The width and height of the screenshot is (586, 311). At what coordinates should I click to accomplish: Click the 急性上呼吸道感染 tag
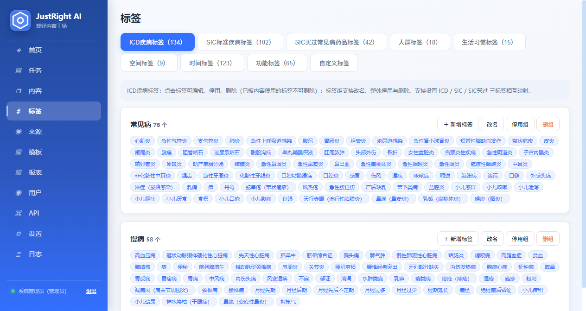pyautogui.click(x=271, y=141)
